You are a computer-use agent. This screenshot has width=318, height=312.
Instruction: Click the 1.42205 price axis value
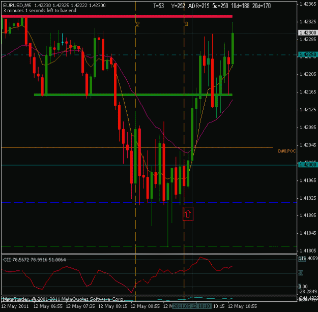tap(308, 74)
